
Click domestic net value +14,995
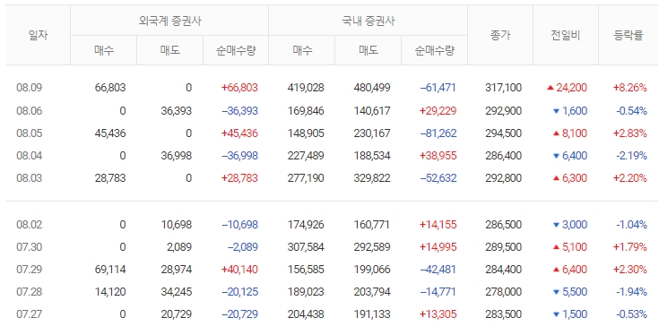point(438,247)
